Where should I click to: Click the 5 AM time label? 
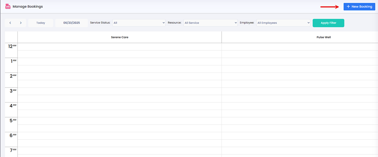(13, 121)
